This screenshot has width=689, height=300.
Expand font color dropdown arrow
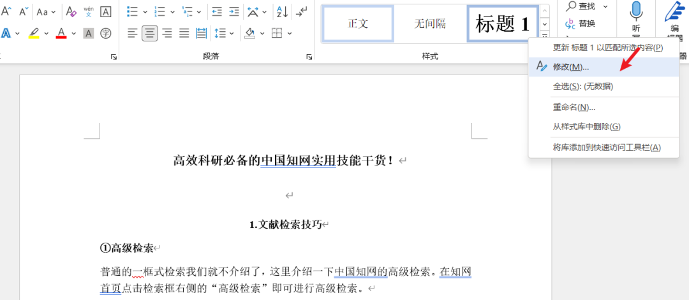[x=74, y=33]
